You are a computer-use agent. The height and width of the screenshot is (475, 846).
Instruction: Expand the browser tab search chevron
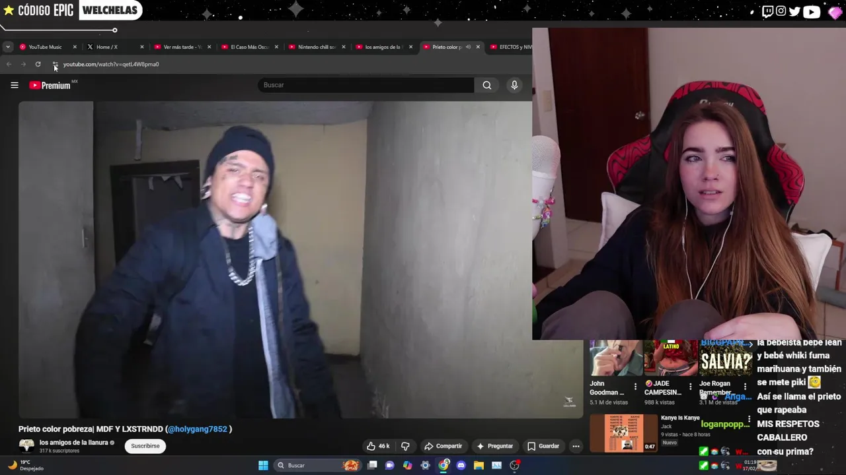pyautogui.click(x=7, y=47)
